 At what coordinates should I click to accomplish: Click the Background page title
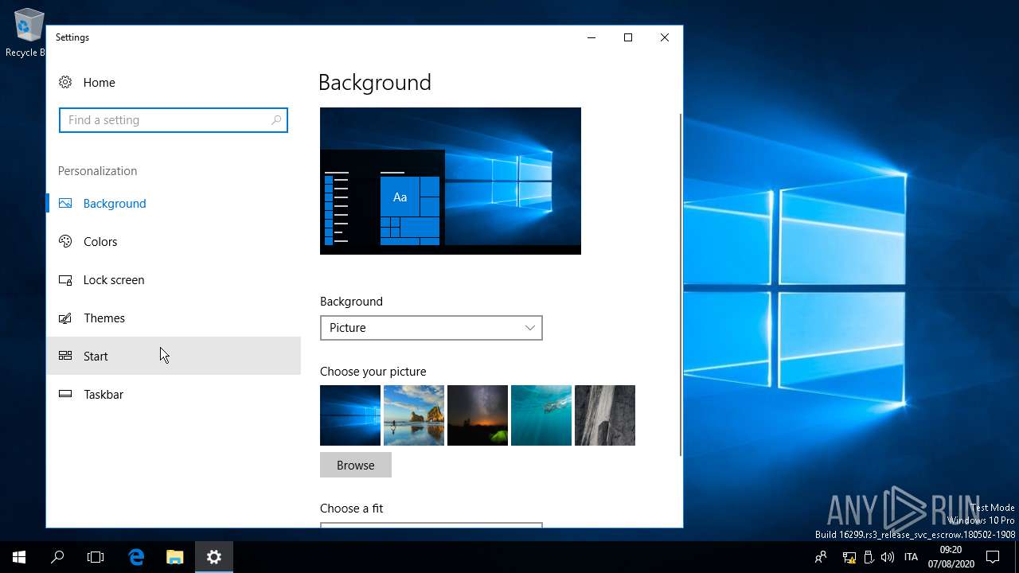click(374, 83)
